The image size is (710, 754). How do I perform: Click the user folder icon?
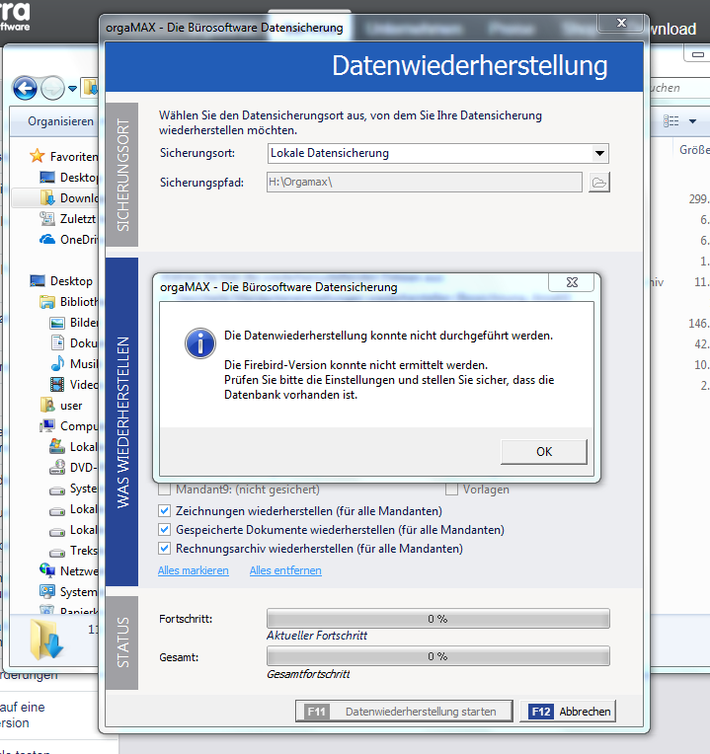[47, 405]
